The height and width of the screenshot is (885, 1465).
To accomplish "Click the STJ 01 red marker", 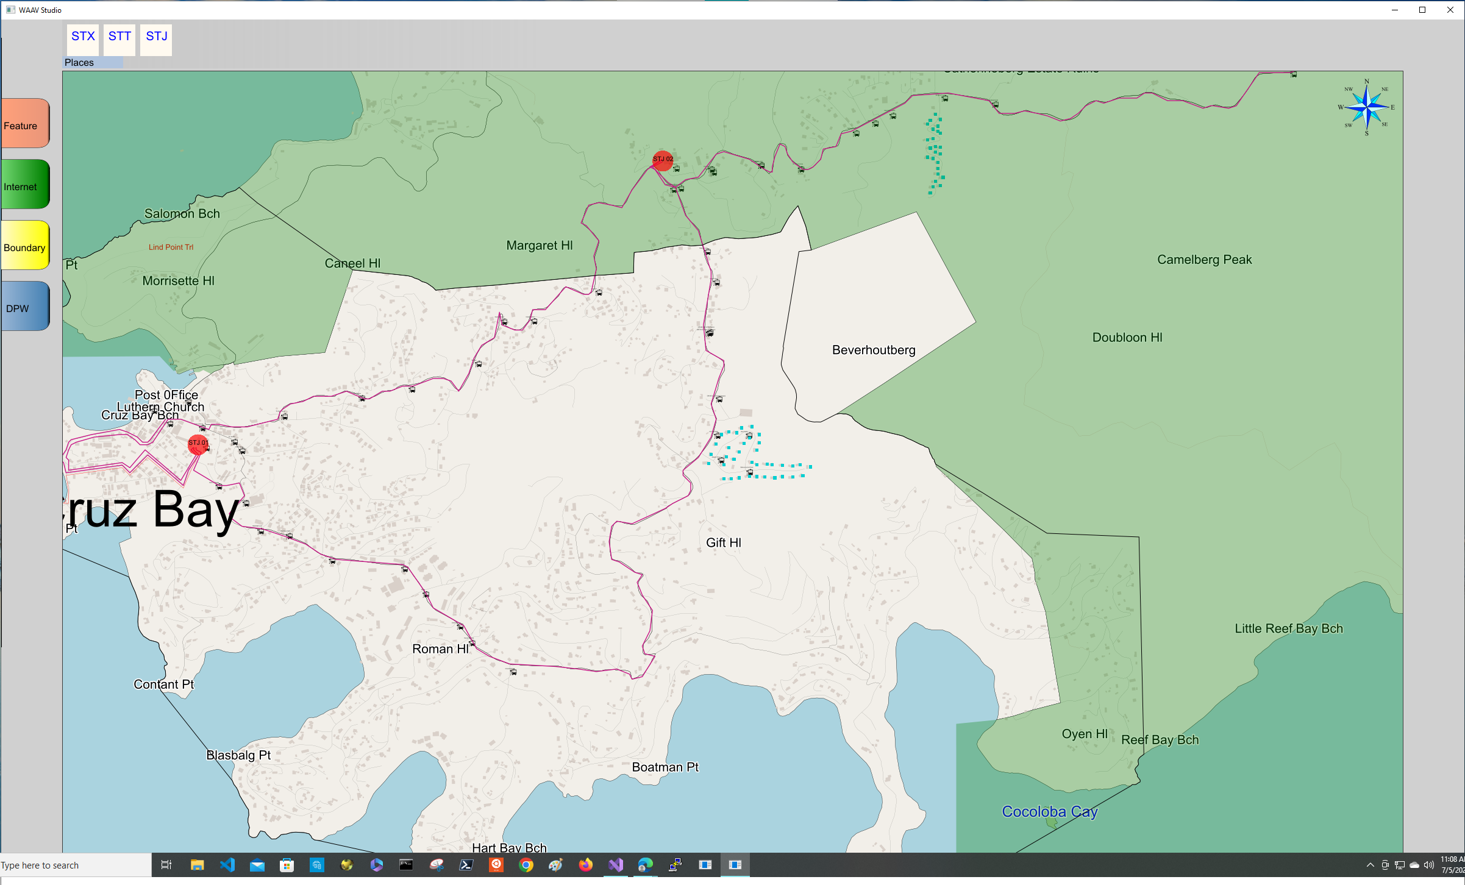I will pyautogui.click(x=198, y=445).
